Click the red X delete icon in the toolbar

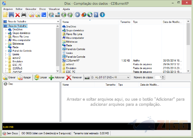point(18,15)
